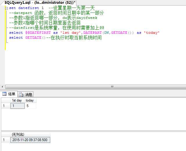The width and height of the screenshot is (186, 151).
Task: Click the results grid icon on 结果 tab
Action: coord(4,94)
